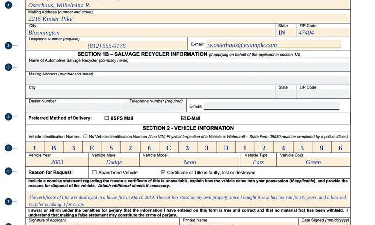Edit the 2216 Kinser Pike address field
The height and width of the screenshot is (225, 375).
187,19
